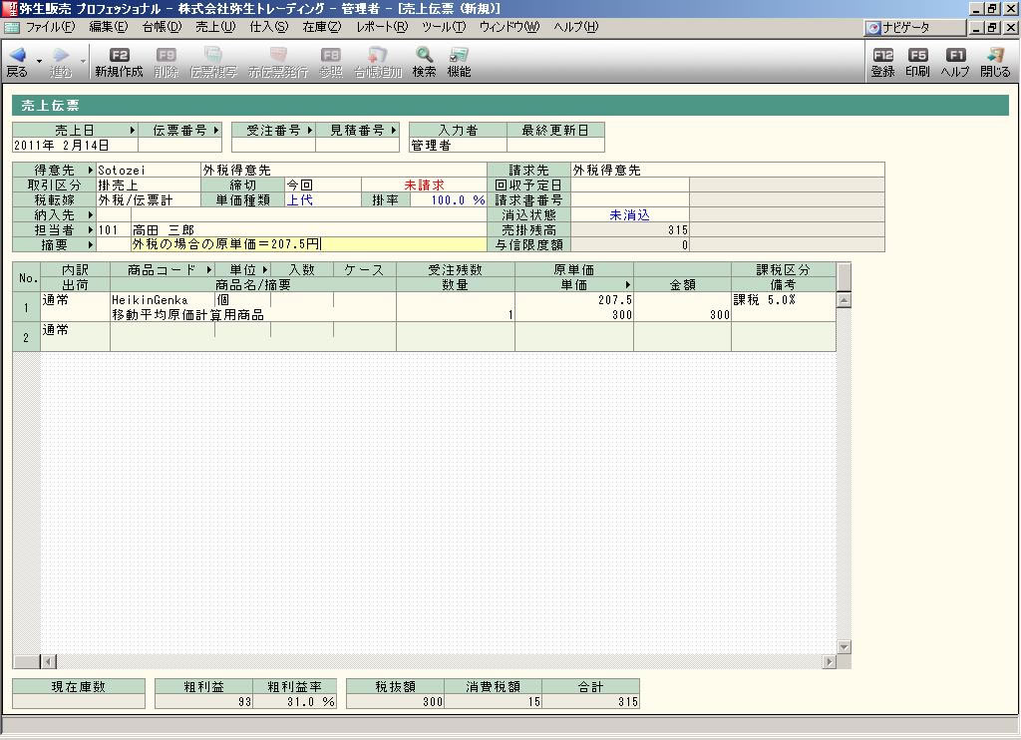Create new slip with F2 新規作成

point(119,63)
